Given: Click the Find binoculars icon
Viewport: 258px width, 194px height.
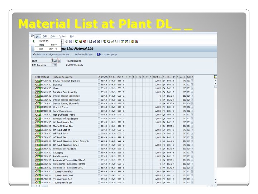Looking at the screenshot, I should click(x=95, y=42).
